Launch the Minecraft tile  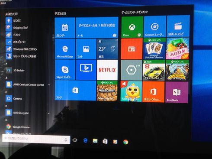(107, 91)
